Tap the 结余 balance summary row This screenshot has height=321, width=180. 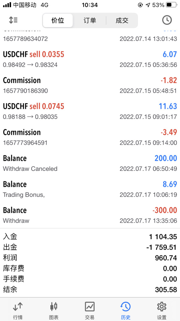click(x=90, y=290)
